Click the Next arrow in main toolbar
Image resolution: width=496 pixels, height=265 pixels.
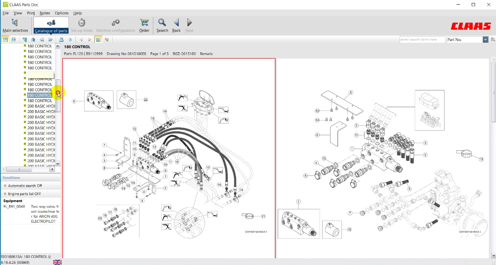click(189, 25)
